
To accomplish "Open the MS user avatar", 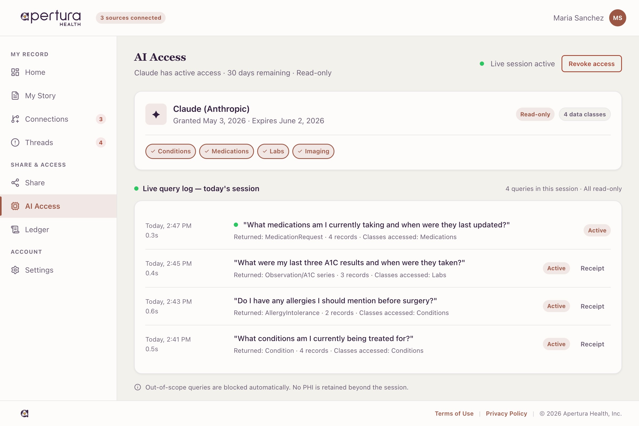I will (x=617, y=18).
